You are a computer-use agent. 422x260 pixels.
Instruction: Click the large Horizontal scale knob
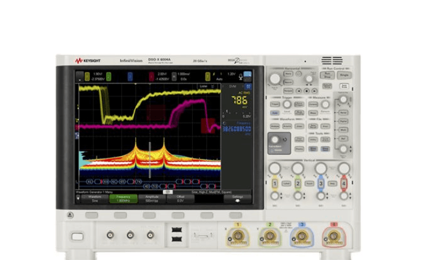[x=275, y=78]
